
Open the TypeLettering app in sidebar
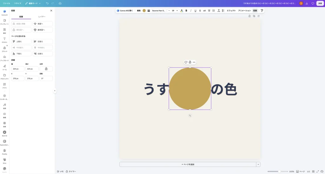(x=4, y=142)
